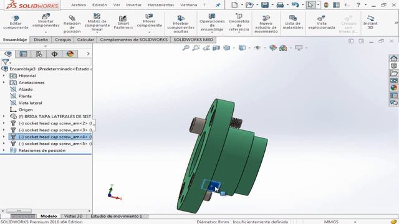Switch to Complementos de SOLIDWORKS tab

tap(133, 40)
